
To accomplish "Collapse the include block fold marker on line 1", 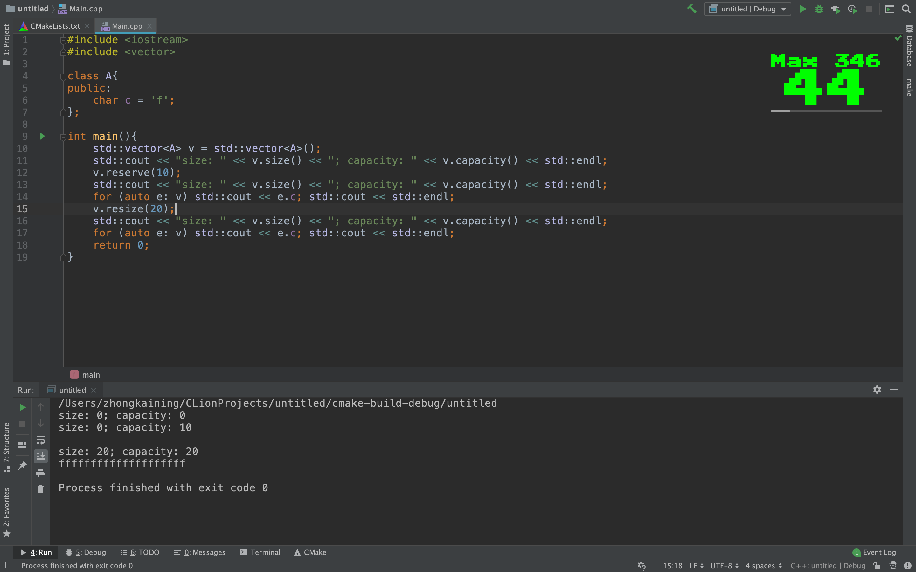I will [63, 40].
